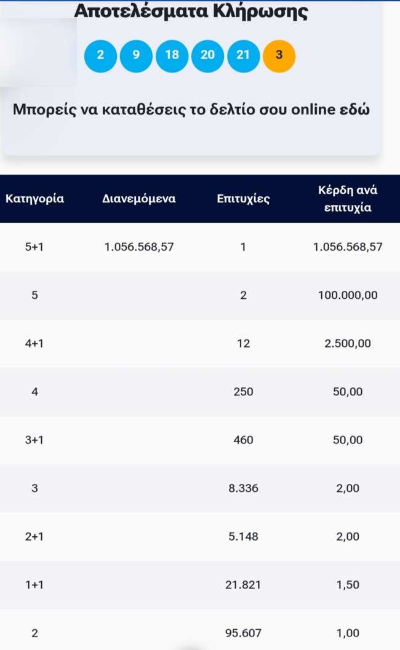Click the number ball 20

pos(208,55)
